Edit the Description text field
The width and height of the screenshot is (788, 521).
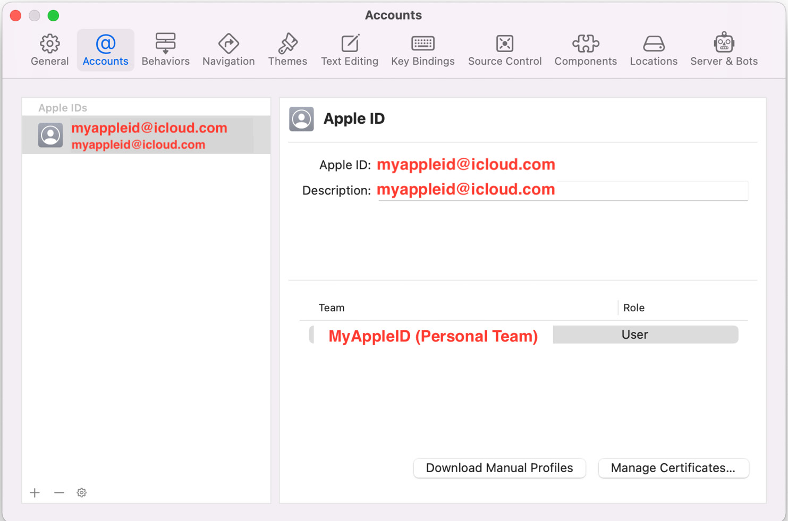coord(562,190)
